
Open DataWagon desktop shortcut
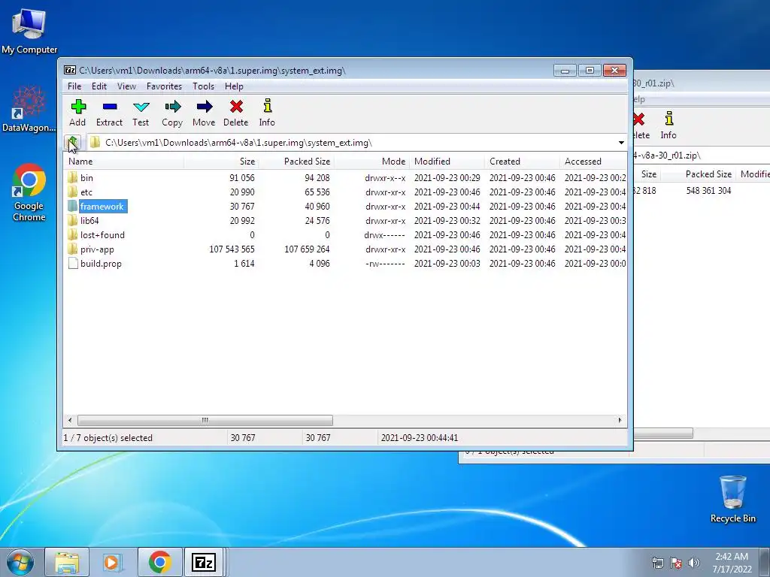click(29, 109)
